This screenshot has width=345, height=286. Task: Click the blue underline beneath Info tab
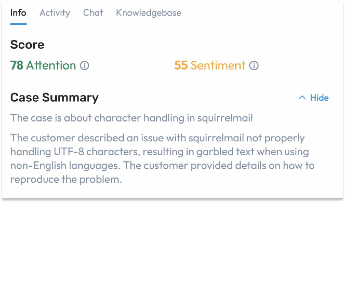pyautogui.click(x=18, y=24)
